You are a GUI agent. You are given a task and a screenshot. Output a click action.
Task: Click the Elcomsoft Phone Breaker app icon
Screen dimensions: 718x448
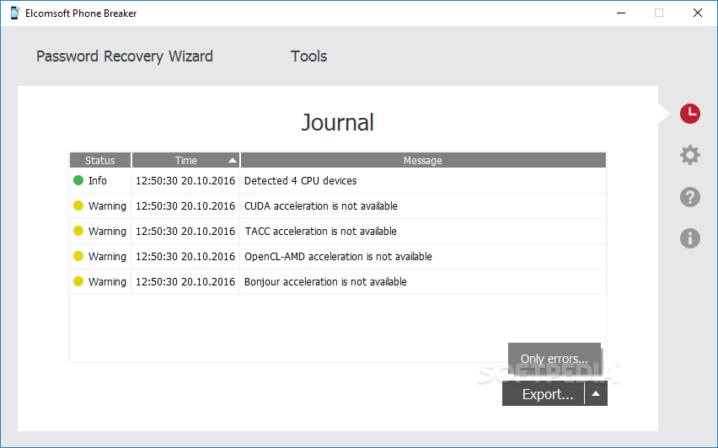coord(14,13)
